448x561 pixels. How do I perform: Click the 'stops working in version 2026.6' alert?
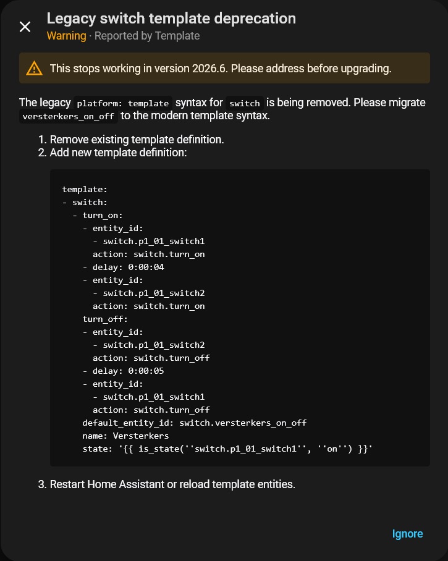point(221,69)
